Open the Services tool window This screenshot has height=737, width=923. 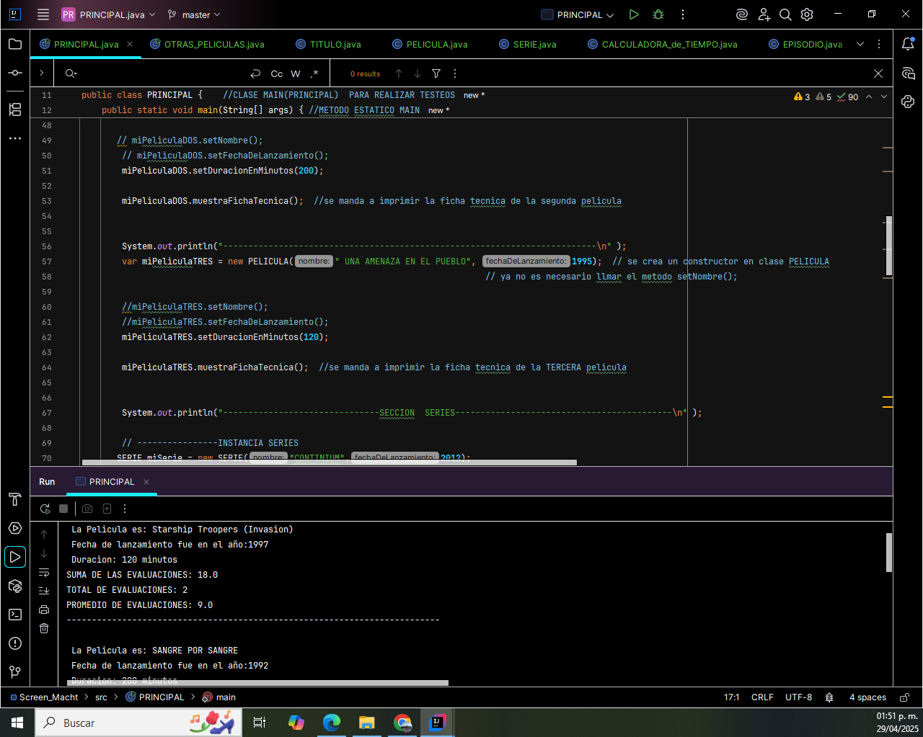coord(15,528)
